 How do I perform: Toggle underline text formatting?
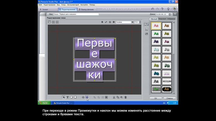(110, 22)
